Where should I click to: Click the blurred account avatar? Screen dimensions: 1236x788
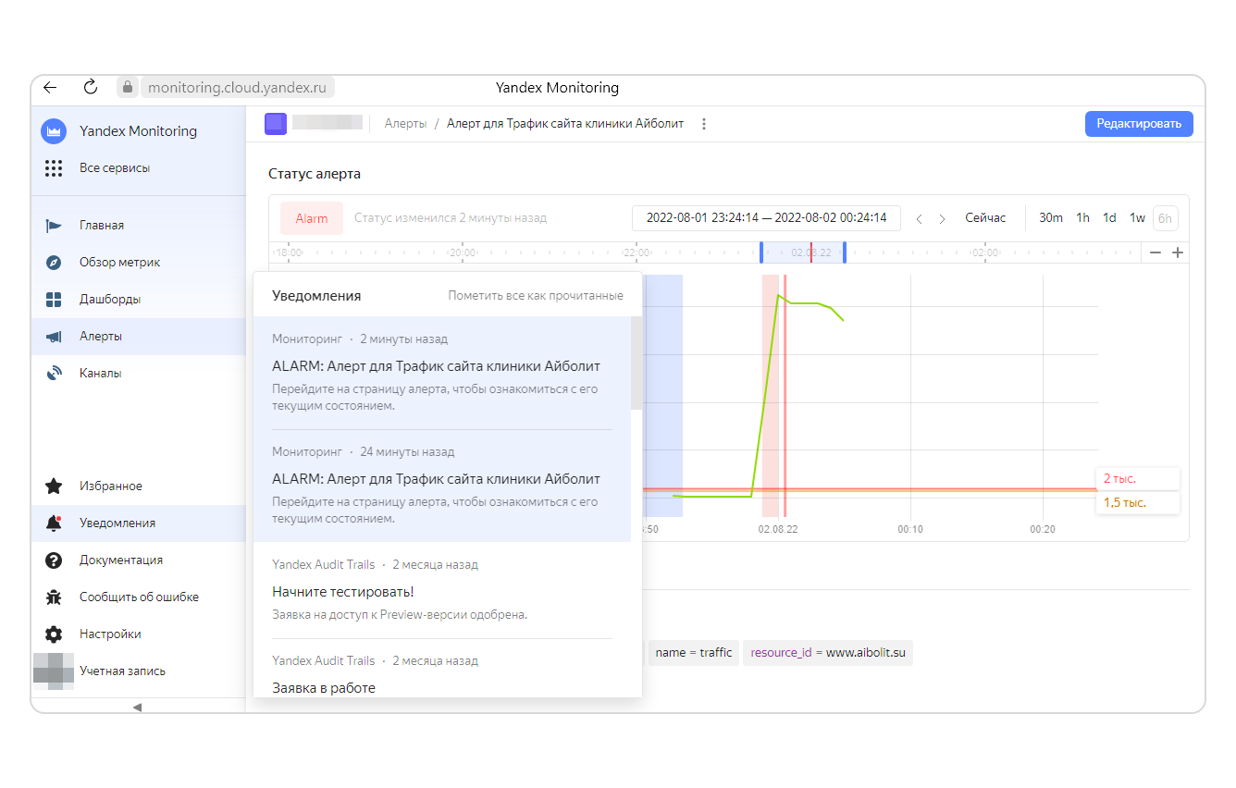pyautogui.click(x=54, y=671)
